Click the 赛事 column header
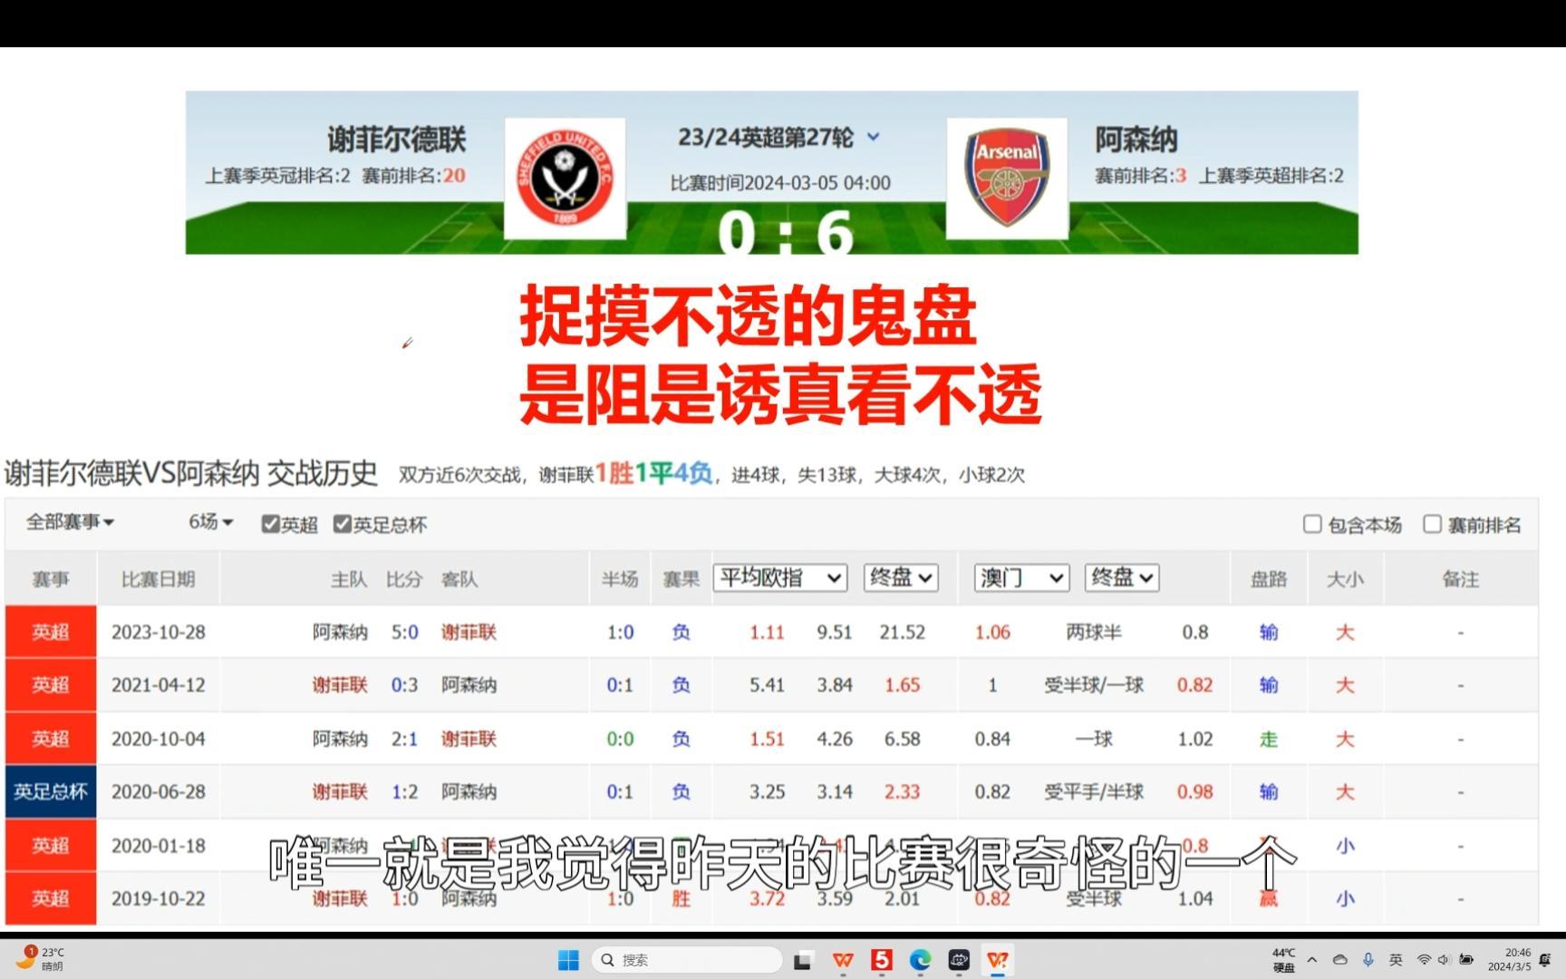1566x979 pixels. (51, 579)
